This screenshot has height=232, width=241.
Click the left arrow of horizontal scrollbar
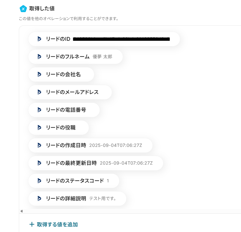pyautogui.click(x=22, y=211)
